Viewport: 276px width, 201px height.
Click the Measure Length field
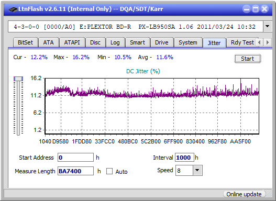[75, 171]
